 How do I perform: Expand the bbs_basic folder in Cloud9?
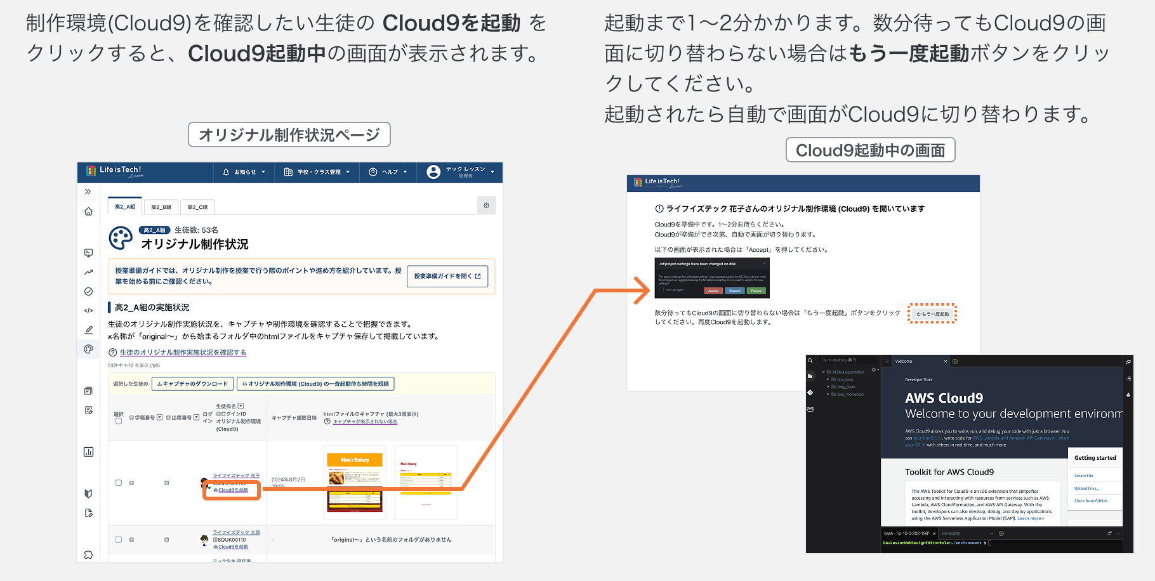tap(828, 379)
